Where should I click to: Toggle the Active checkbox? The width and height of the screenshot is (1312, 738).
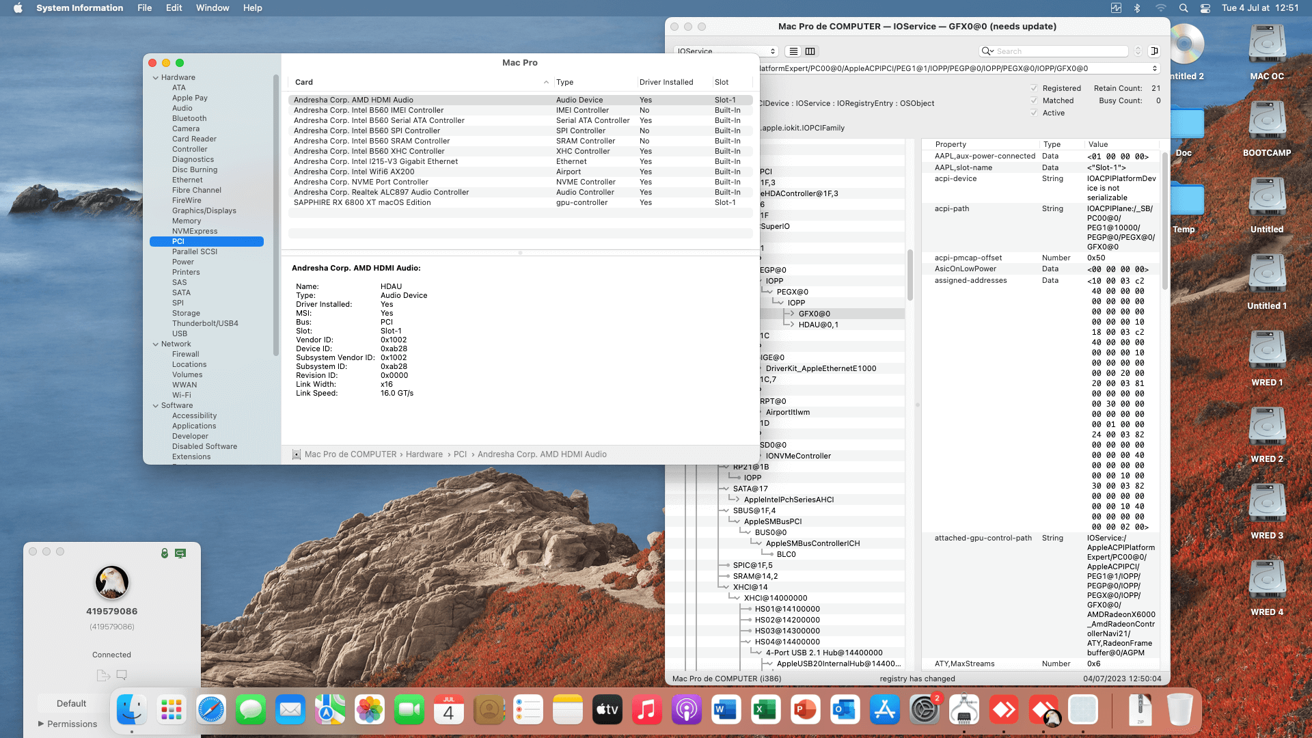tap(1034, 113)
